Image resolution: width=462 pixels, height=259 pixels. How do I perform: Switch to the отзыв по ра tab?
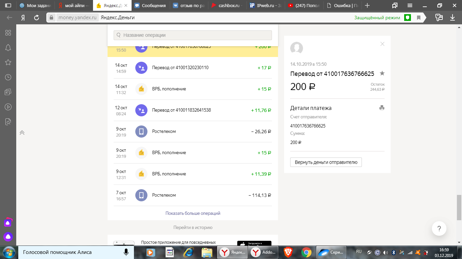point(189,5)
